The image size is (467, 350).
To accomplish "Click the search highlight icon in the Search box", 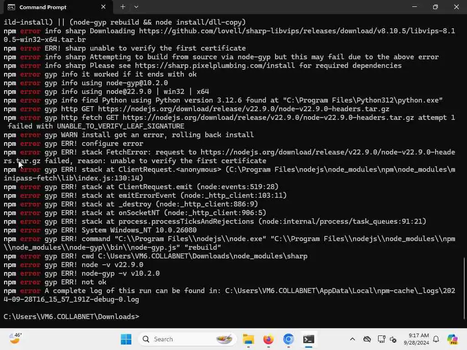I will pyautogui.click(x=224, y=339).
